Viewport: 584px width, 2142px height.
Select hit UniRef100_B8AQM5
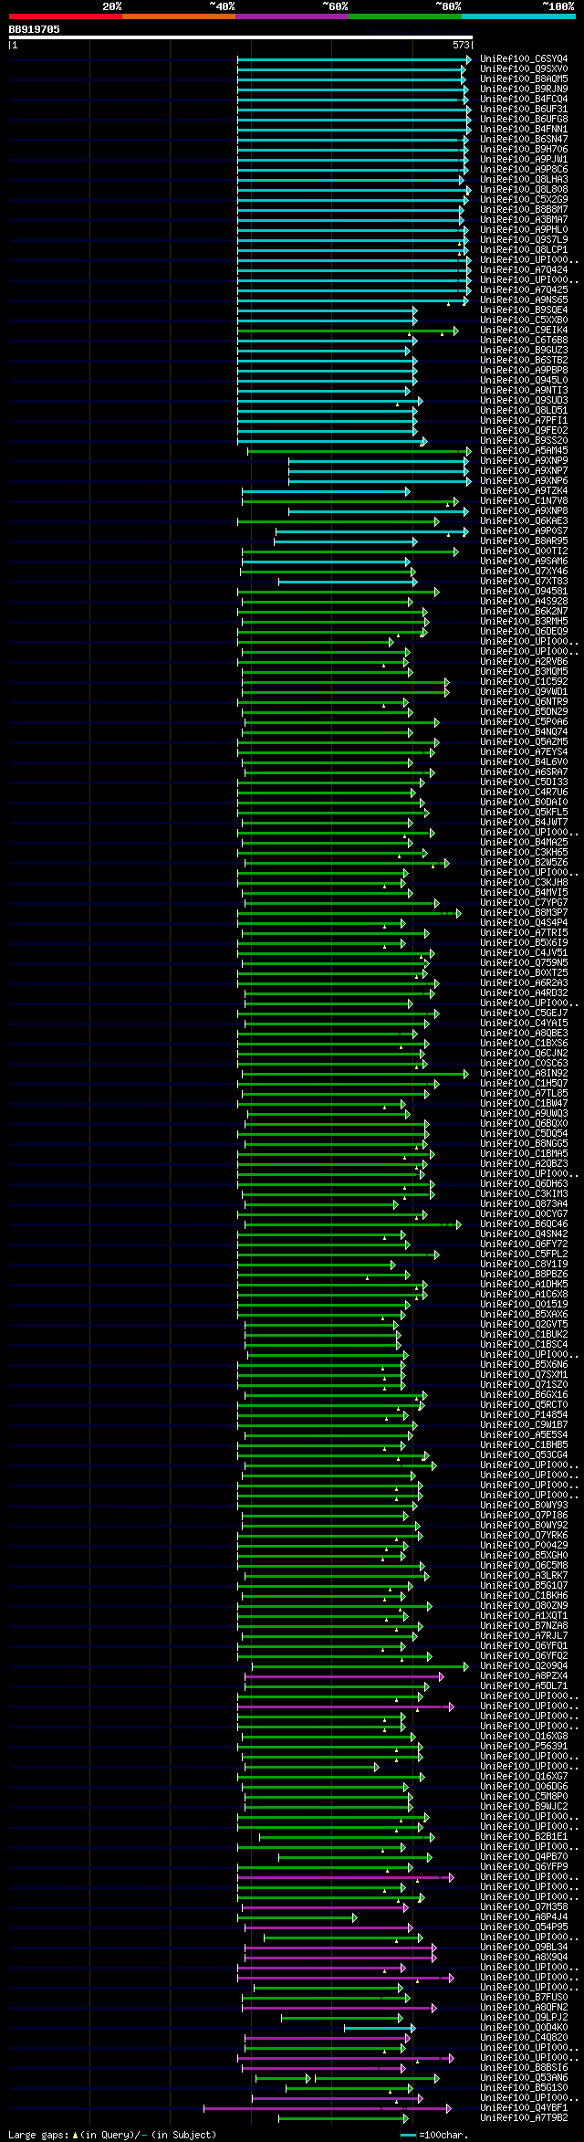(524, 79)
